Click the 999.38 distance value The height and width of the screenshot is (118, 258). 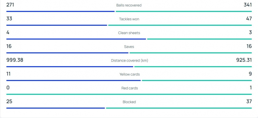(x=15, y=60)
